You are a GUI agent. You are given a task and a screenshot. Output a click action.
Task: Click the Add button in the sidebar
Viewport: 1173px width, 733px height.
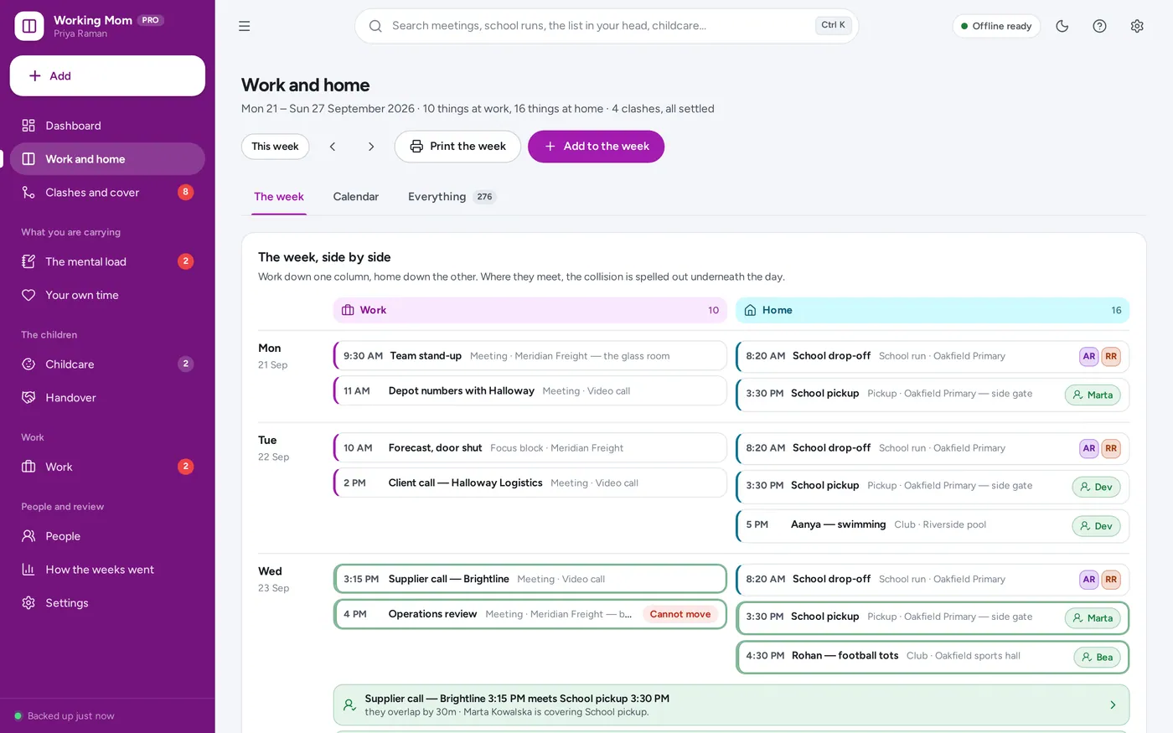click(107, 76)
